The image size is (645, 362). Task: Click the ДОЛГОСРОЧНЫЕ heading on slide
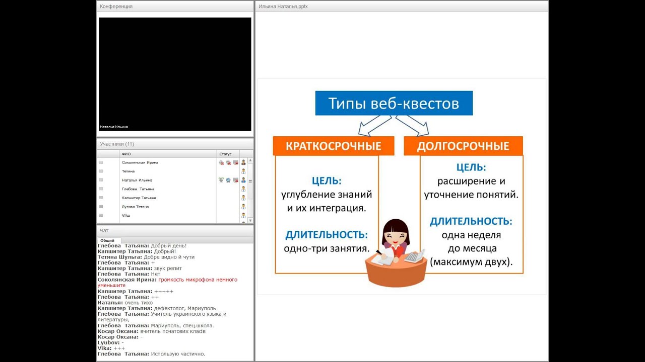463,146
